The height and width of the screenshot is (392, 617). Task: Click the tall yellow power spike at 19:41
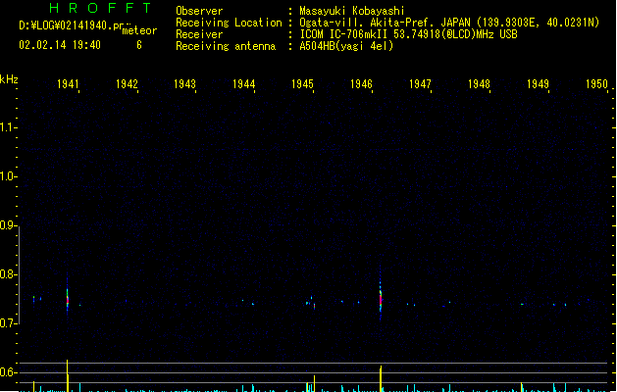pos(68,375)
